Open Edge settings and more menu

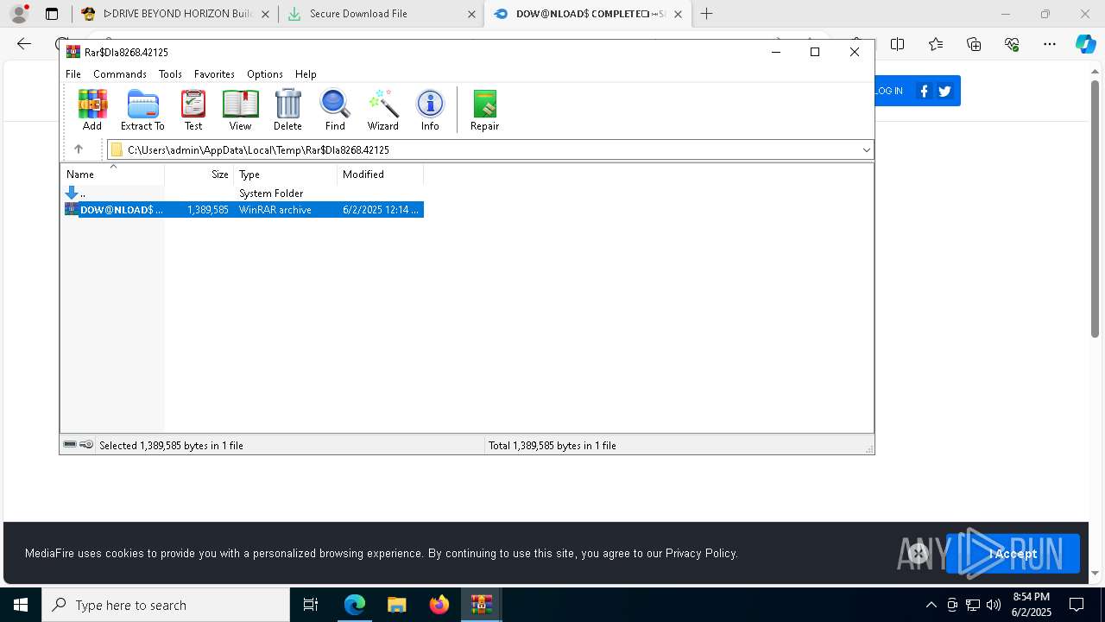click(x=1050, y=44)
